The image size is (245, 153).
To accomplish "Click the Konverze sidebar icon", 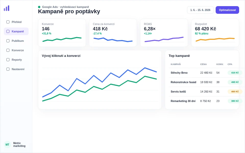I will point(8,50).
